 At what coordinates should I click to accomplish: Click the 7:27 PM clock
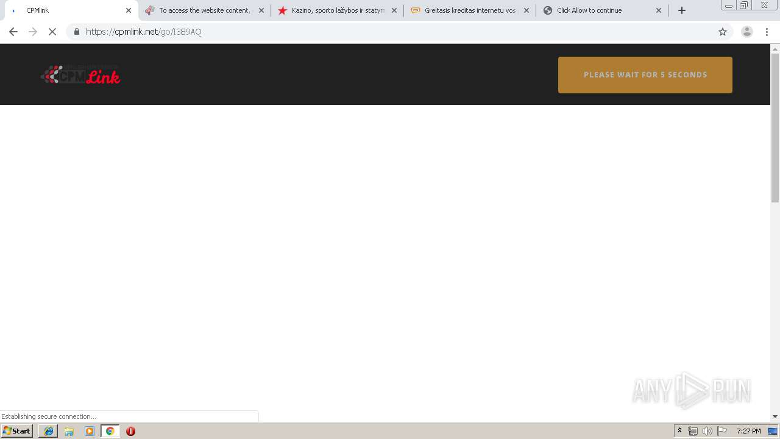point(748,431)
